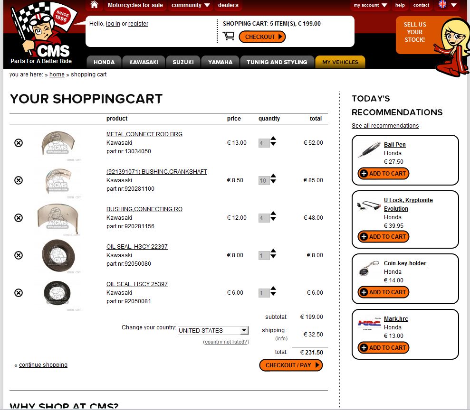Click the CHECKOUT / PAY button
Image resolution: width=470 pixels, height=410 pixels.
pos(291,365)
